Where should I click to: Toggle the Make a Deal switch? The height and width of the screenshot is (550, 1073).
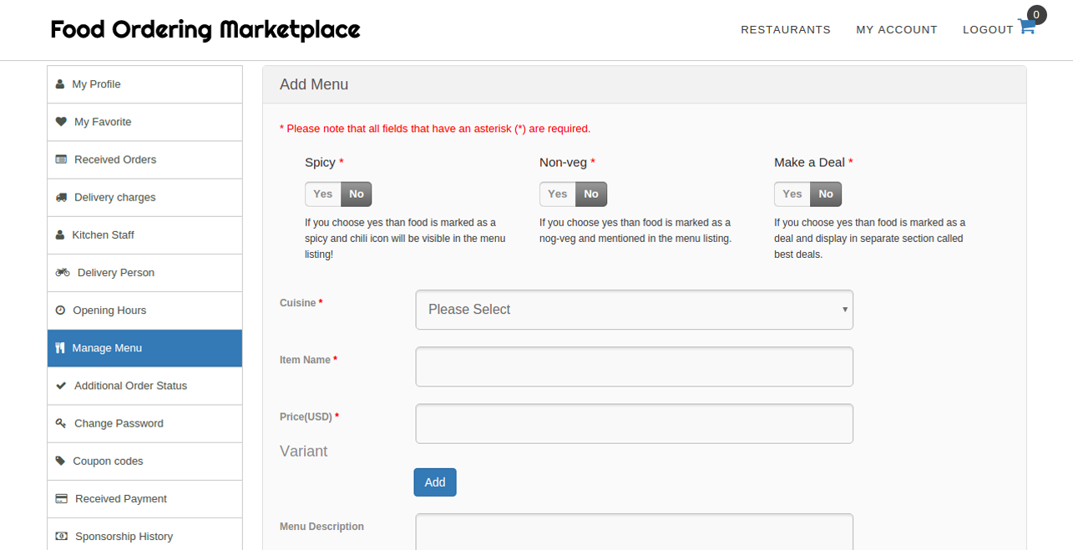(x=807, y=194)
